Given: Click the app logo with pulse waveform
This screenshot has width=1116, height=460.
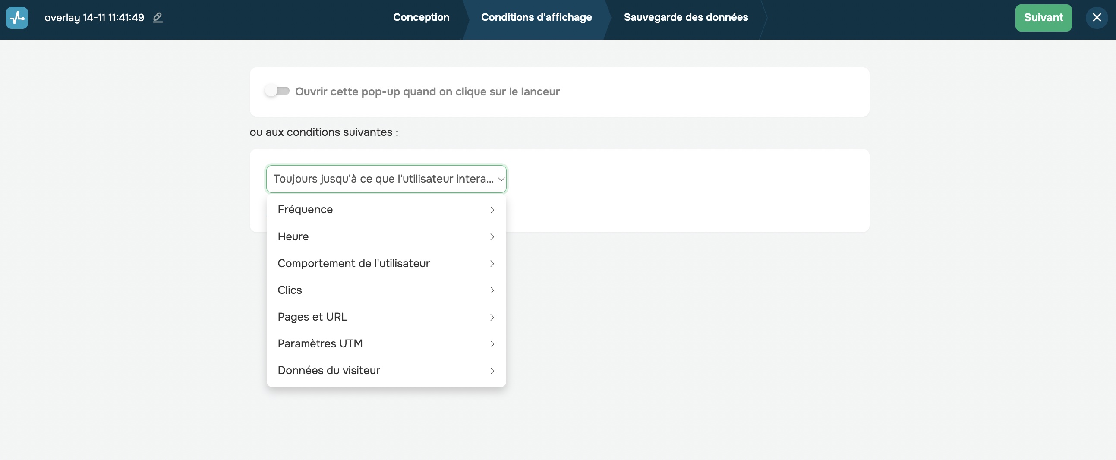Looking at the screenshot, I should tap(16, 18).
